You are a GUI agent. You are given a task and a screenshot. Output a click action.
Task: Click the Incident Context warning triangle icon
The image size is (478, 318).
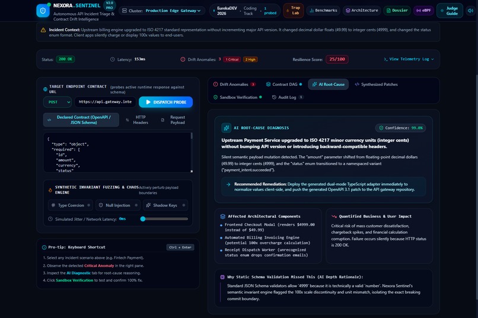coord(43,30)
